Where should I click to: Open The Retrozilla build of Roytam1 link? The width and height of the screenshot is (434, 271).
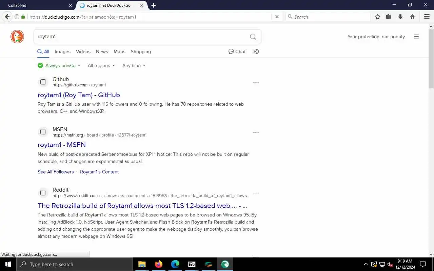click(x=142, y=206)
